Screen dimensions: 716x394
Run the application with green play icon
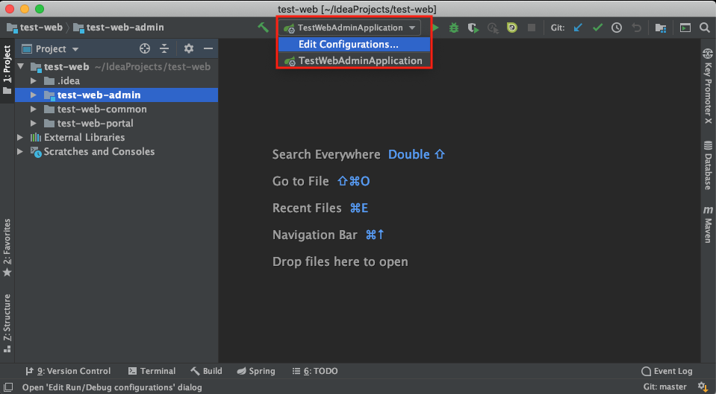coord(435,28)
